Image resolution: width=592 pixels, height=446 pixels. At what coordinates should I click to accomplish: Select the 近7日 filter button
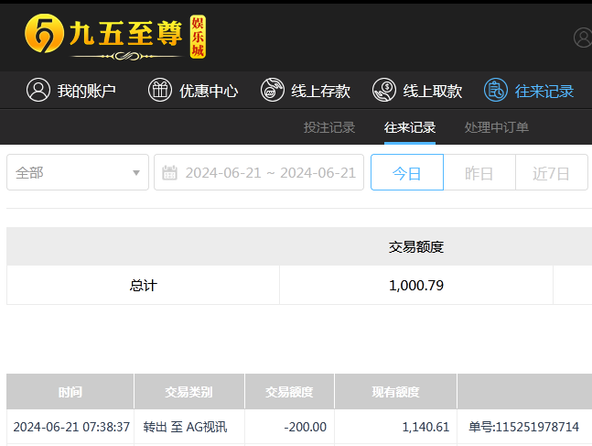pyautogui.click(x=552, y=172)
